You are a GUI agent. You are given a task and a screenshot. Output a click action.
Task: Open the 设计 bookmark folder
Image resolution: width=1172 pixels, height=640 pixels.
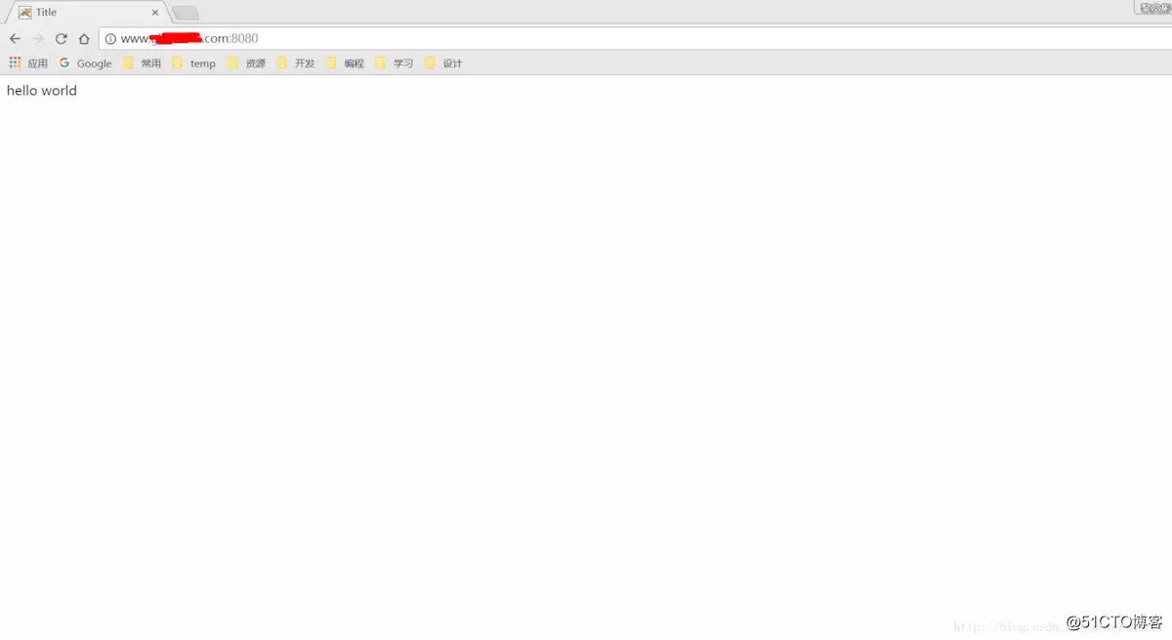point(443,64)
